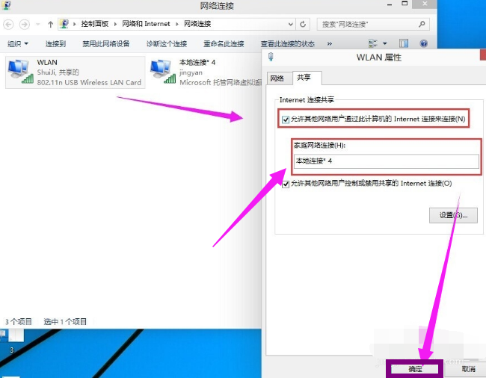Open the help question mark icon

pyautogui.click(x=424, y=43)
